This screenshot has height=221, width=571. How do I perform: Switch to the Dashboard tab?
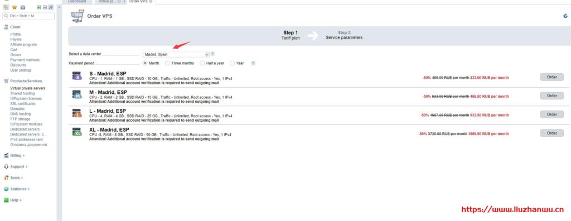click(77, 2)
